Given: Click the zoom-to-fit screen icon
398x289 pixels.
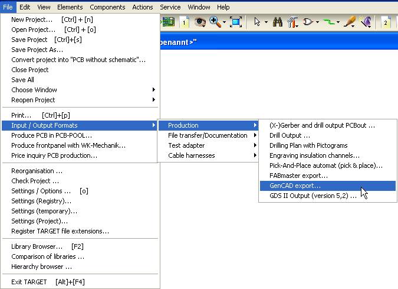Looking at the screenshot, I should [x=236, y=22].
